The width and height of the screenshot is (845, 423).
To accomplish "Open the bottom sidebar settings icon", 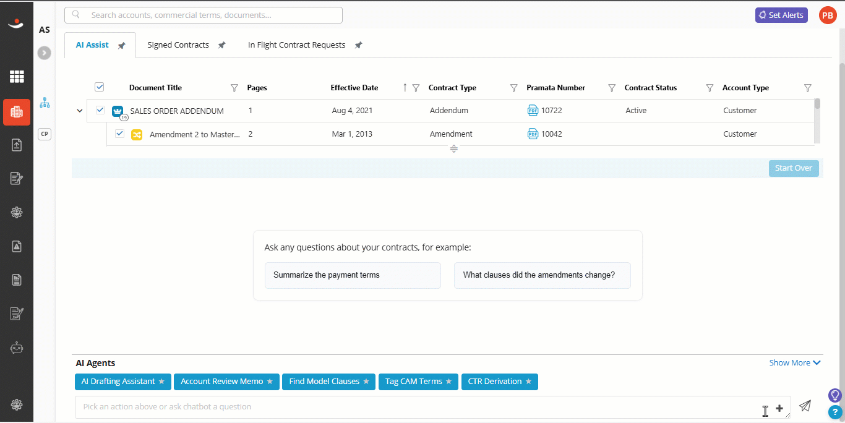I will (17, 404).
